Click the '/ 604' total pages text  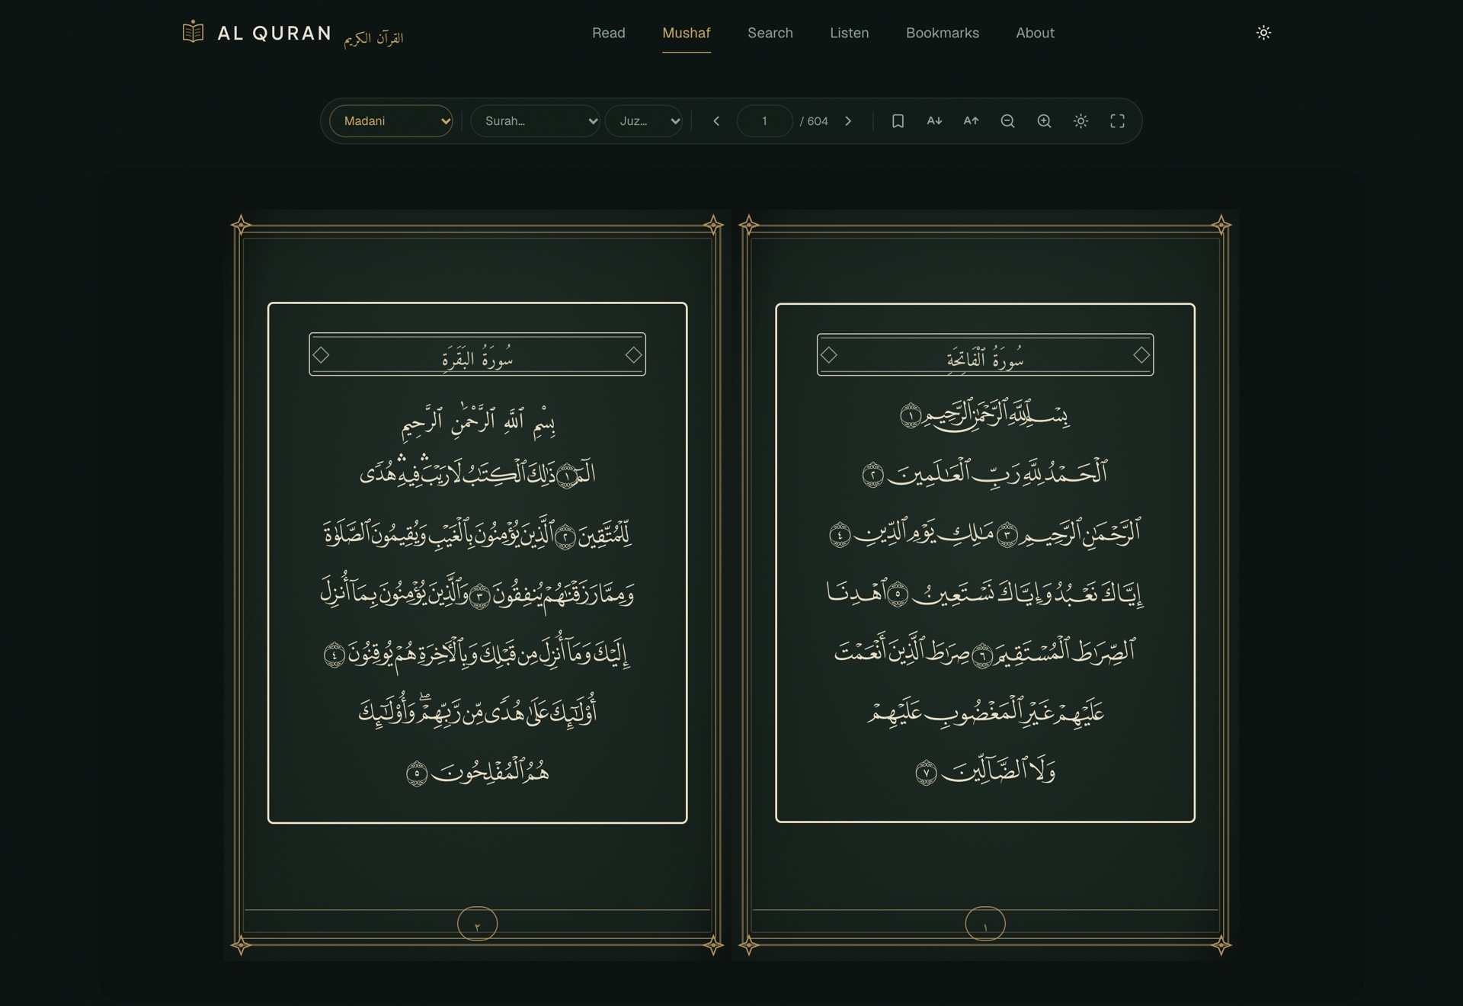(x=814, y=121)
